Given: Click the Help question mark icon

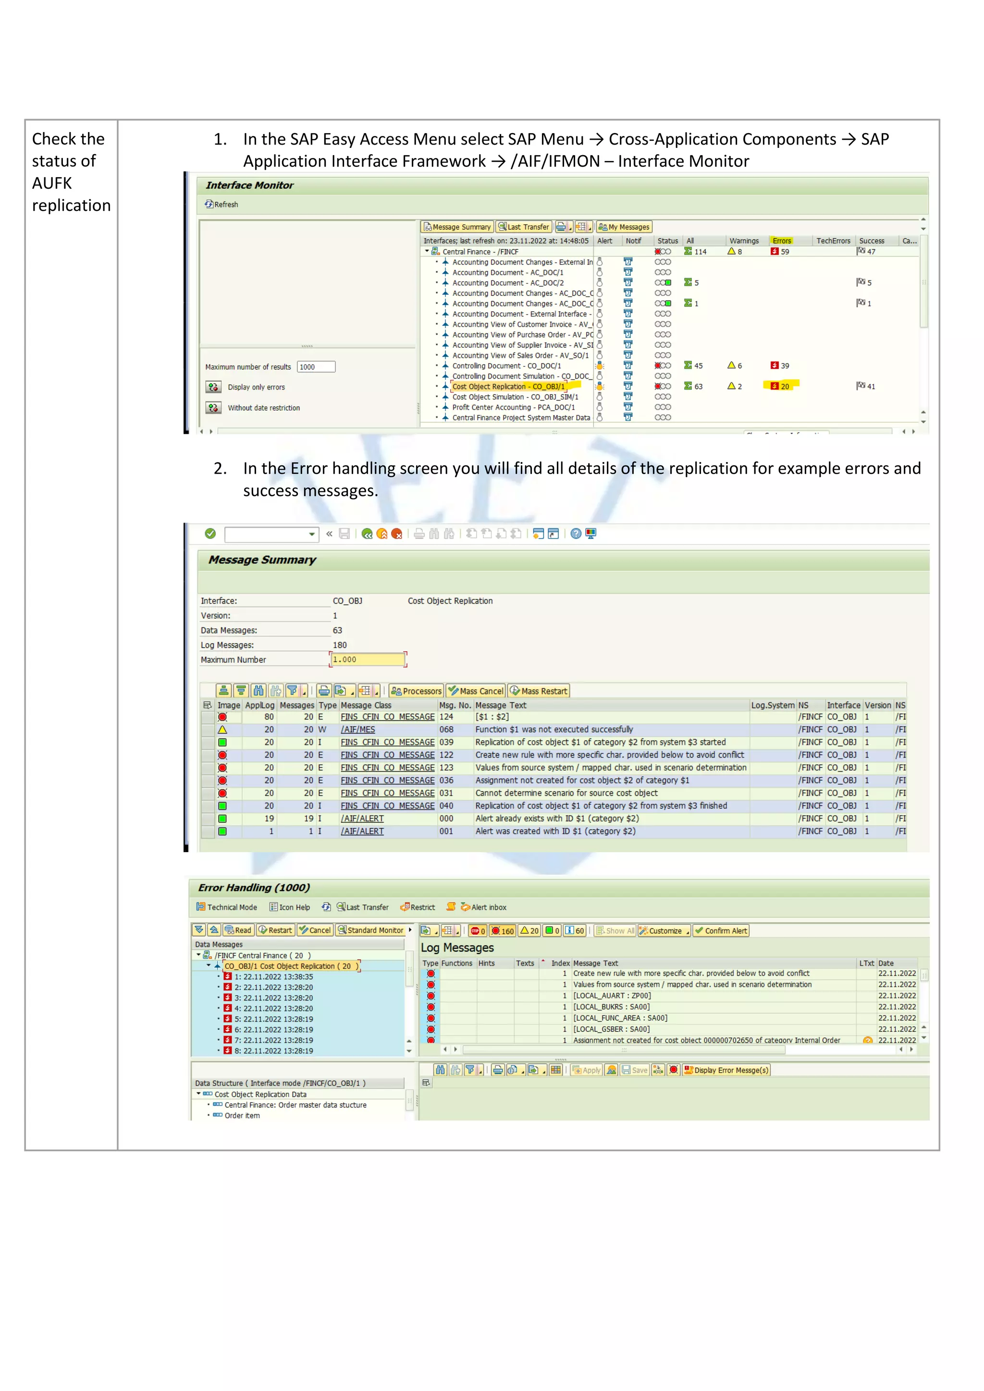Looking at the screenshot, I should (576, 534).
